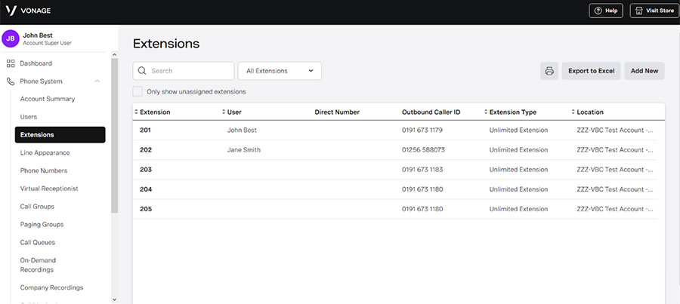Click caller ID 0191 673 1183
The height and width of the screenshot is (304, 680).
click(422, 170)
